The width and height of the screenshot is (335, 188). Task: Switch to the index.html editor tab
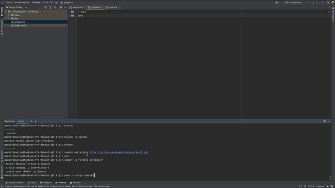coord(76,7)
